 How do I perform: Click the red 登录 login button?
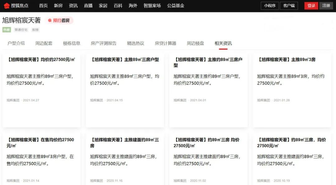311,5
